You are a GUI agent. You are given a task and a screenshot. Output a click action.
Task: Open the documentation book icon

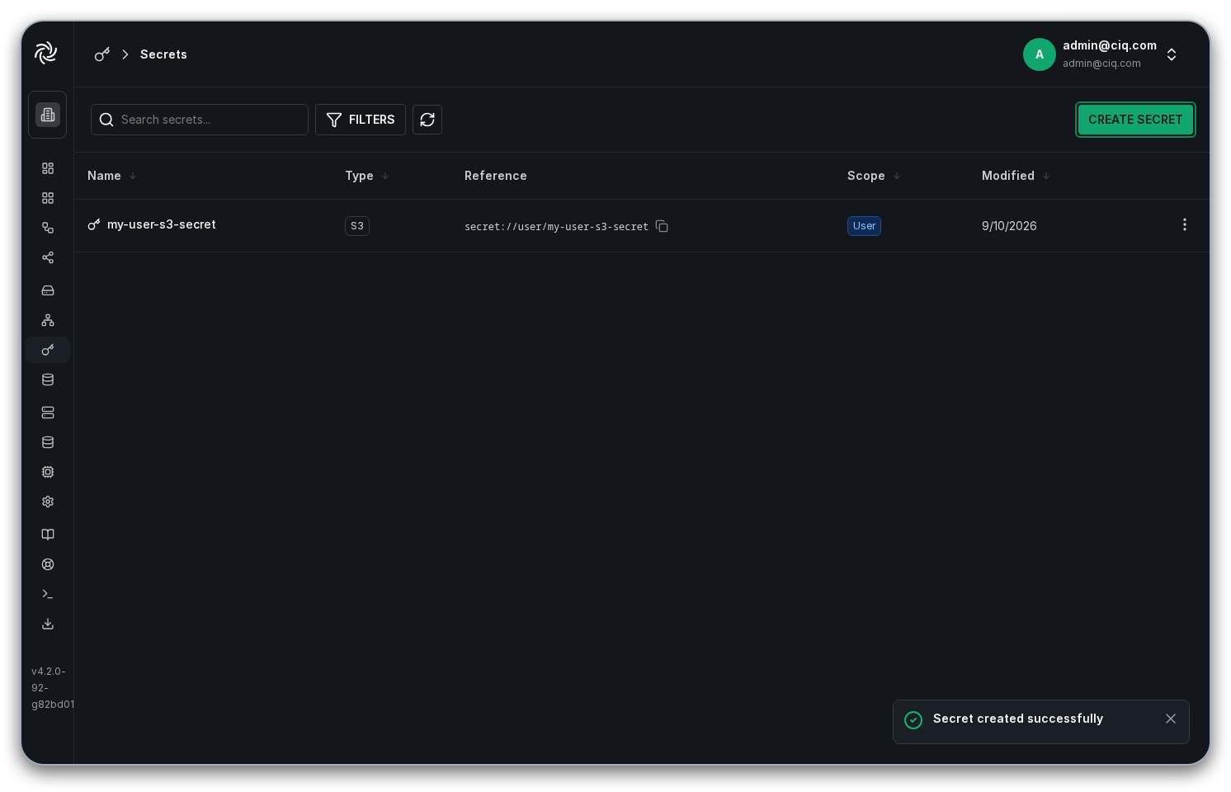coord(48,535)
